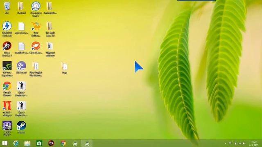
Task: Open the folder containing a blue document
Action: [50, 46]
